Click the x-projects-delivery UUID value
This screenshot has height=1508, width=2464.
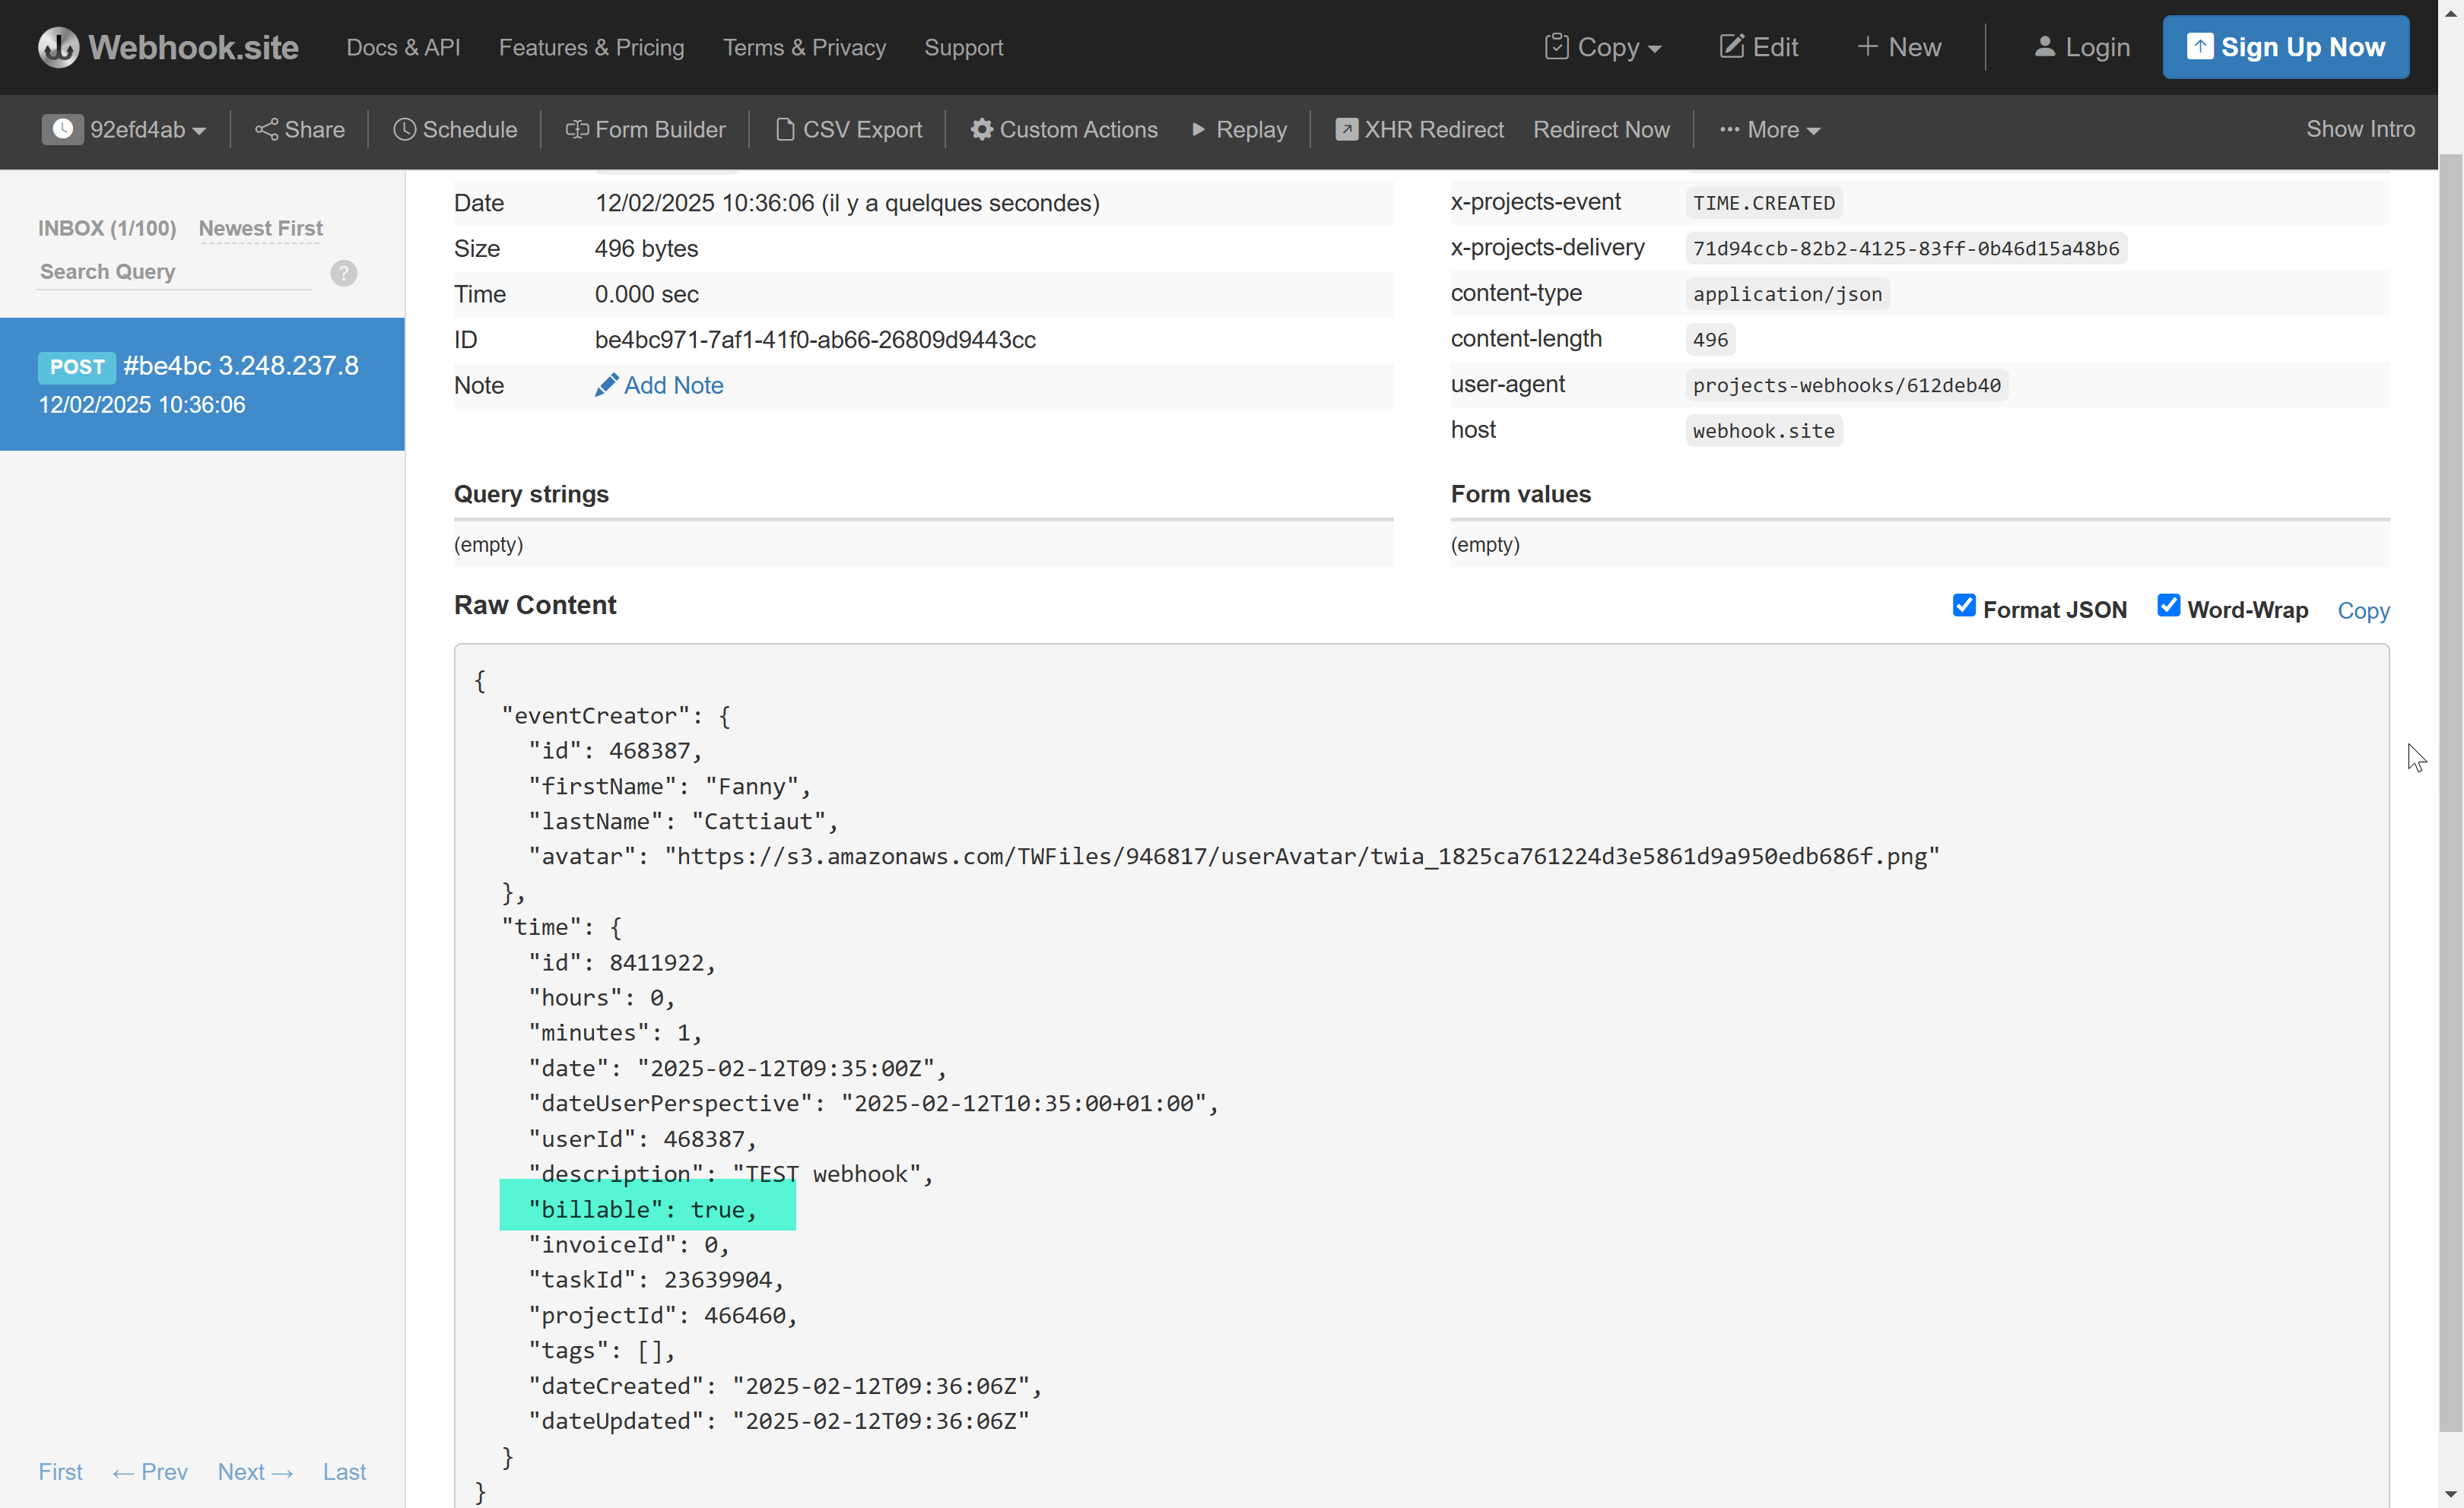[1906, 249]
